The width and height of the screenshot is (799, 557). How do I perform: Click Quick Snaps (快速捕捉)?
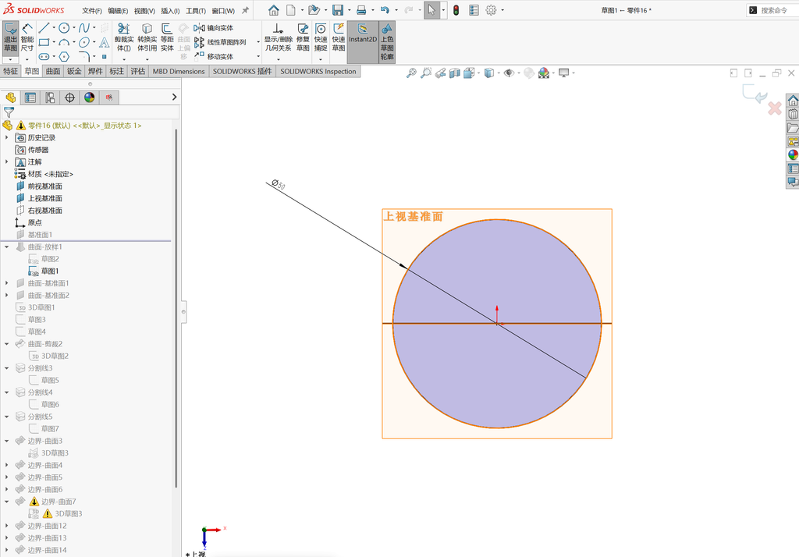point(321,37)
